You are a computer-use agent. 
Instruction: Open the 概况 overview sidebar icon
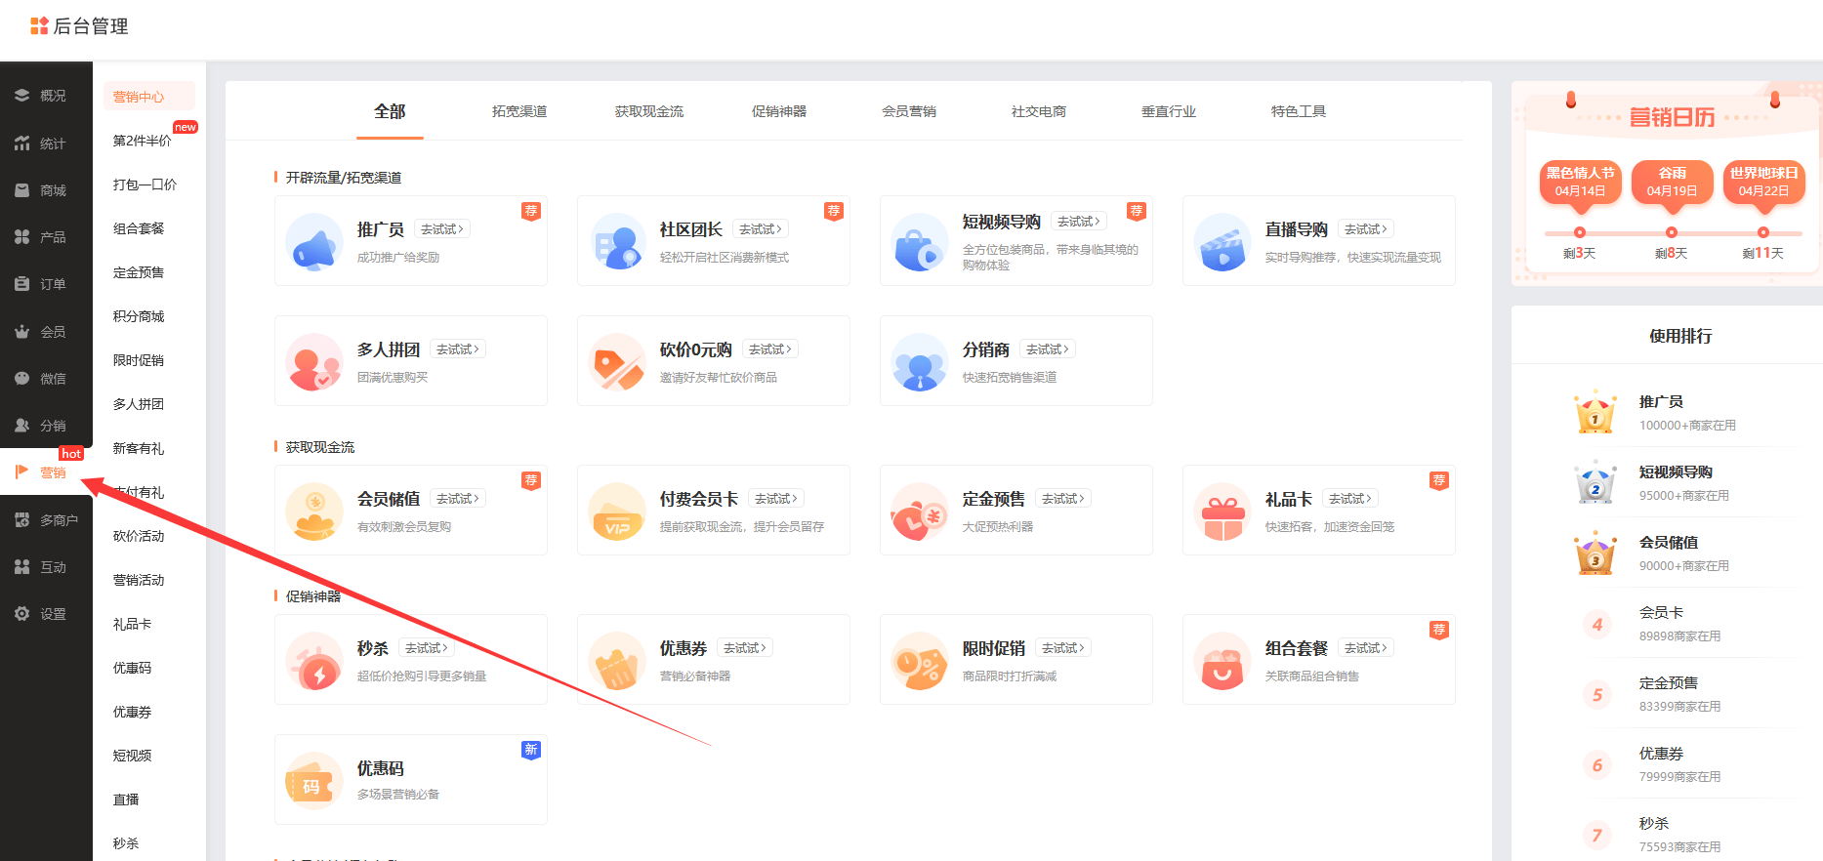tap(21, 96)
